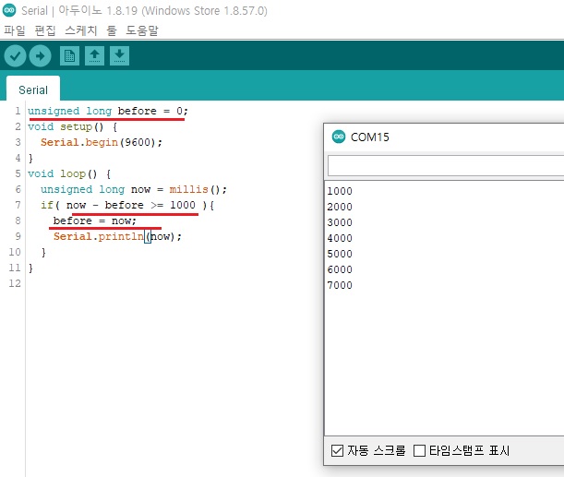The height and width of the screenshot is (477, 564).
Task: Create a new sketch with the New icon
Action: 69,56
